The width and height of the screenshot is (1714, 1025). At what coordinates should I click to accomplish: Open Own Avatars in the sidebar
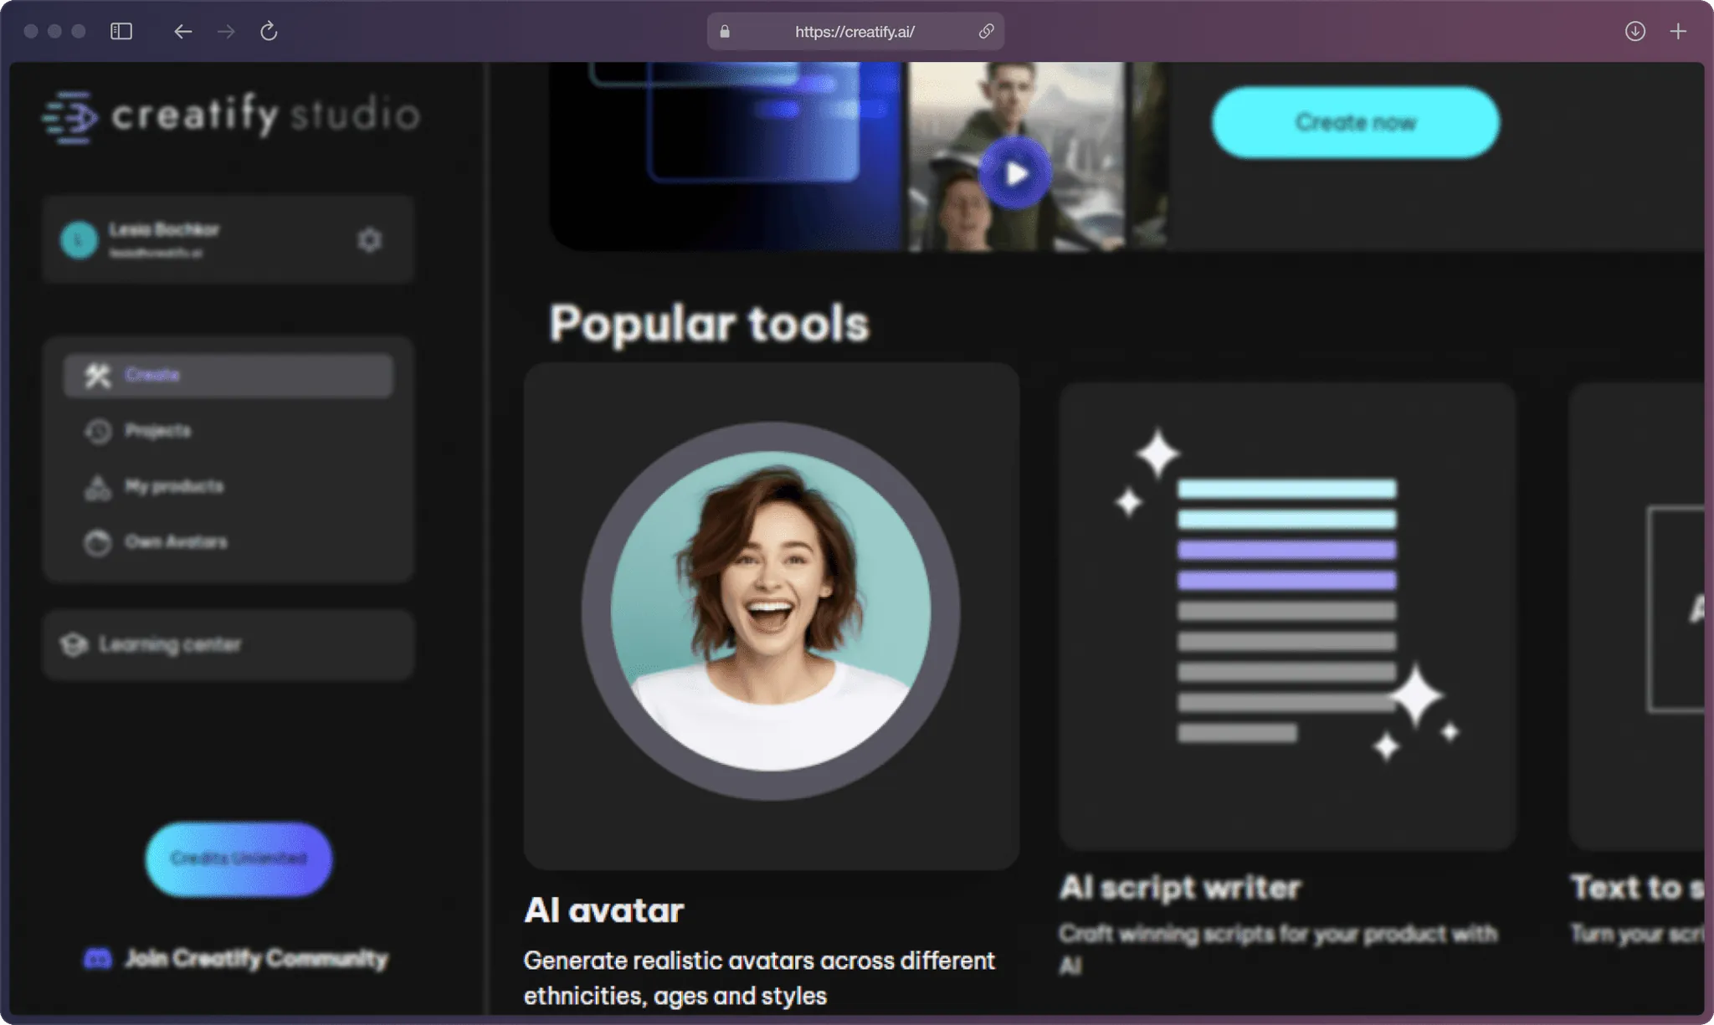(228, 542)
